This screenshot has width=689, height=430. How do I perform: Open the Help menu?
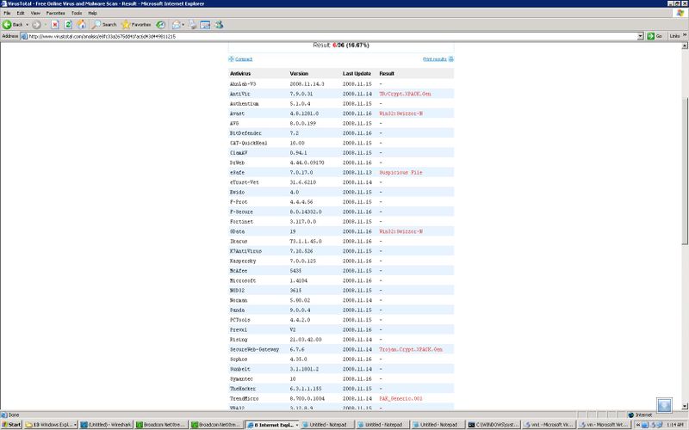(x=92, y=13)
